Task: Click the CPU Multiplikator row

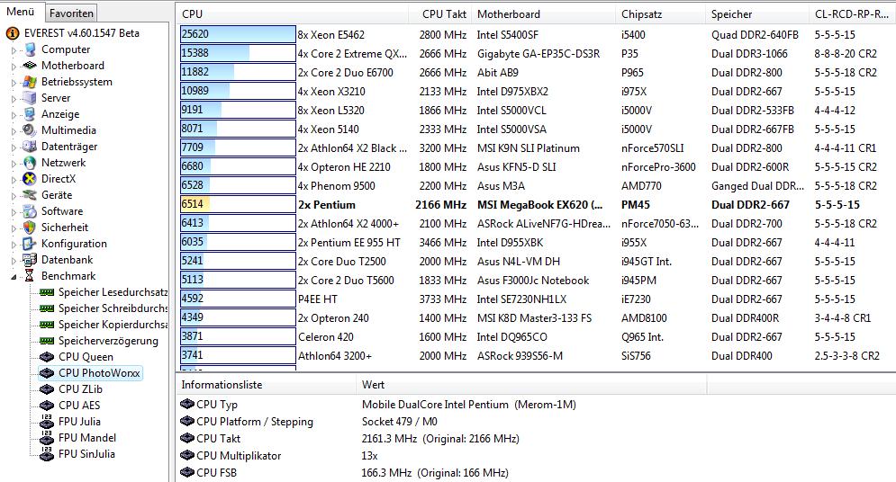Action: click(x=536, y=456)
